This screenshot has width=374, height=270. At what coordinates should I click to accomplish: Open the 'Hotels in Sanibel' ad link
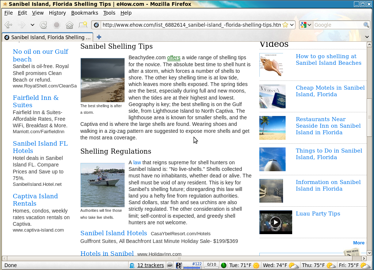pyautogui.click(x=107, y=253)
